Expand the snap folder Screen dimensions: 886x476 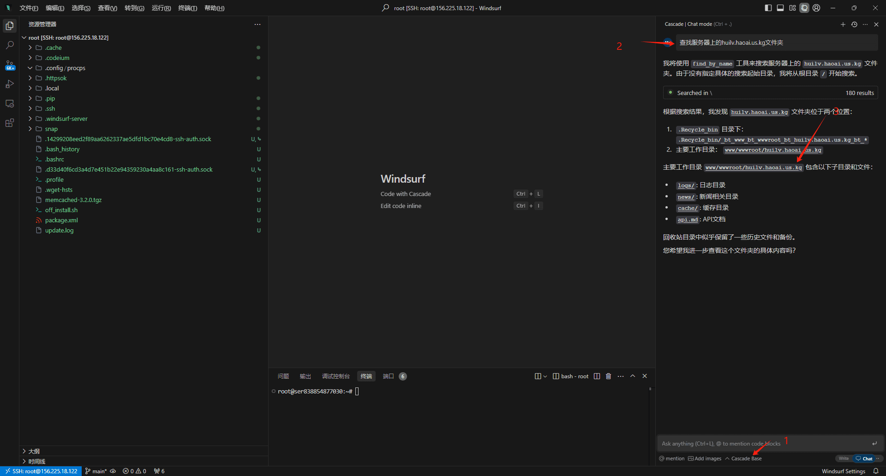tap(143, 129)
